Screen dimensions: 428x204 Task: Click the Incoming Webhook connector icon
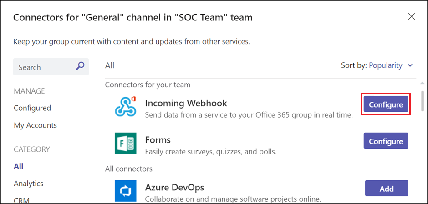coord(125,107)
